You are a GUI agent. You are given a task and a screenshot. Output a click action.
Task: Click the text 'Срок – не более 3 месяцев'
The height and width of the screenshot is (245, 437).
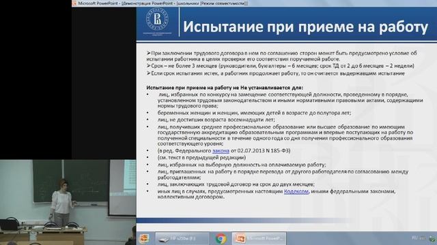(184, 66)
